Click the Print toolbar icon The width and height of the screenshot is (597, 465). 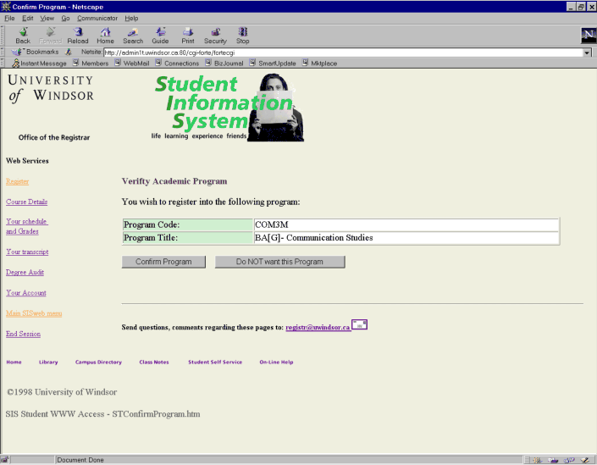click(187, 35)
